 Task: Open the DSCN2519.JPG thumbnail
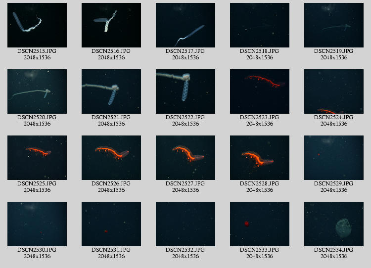[333, 25]
